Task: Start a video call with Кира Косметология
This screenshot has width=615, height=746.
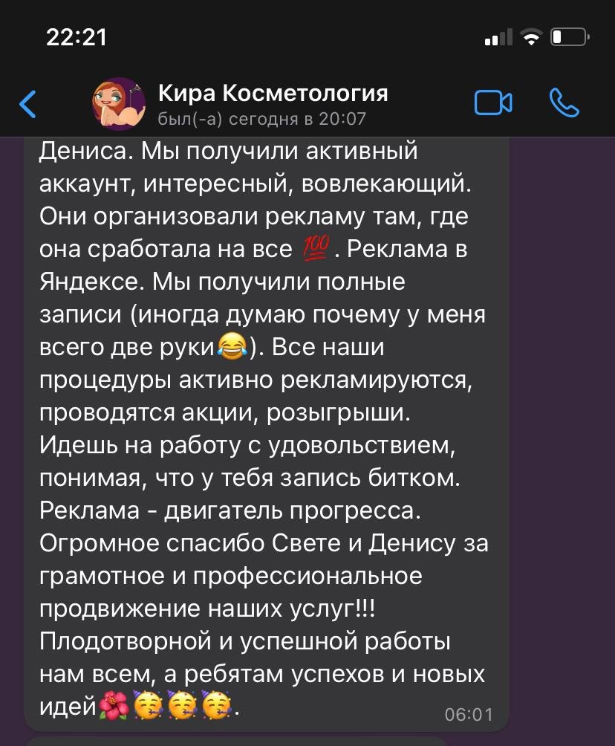Action: (493, 103)
